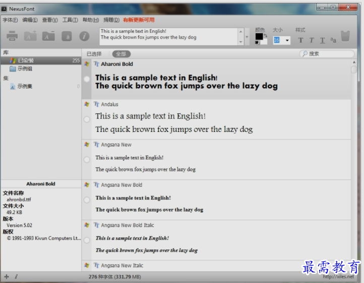
Task: Click the 276 种字体 status bar text
Action: 114,277
